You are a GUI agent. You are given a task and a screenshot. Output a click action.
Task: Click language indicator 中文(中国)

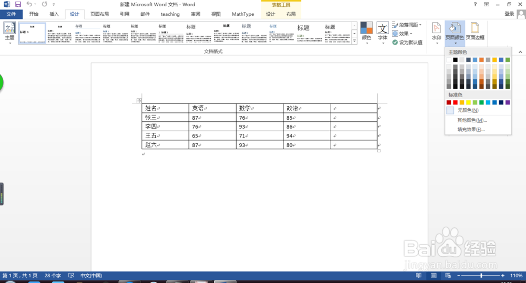coord(91,276)
